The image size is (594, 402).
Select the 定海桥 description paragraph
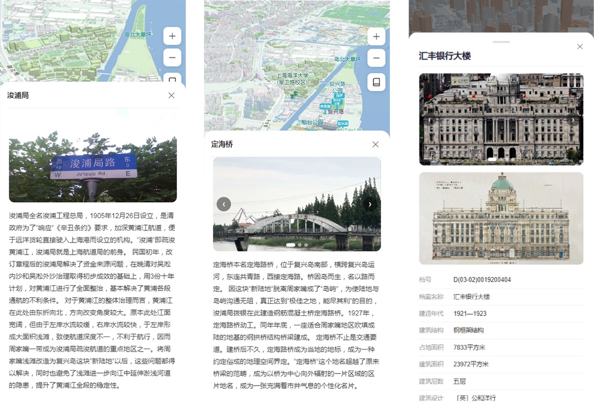click(297, 325)
